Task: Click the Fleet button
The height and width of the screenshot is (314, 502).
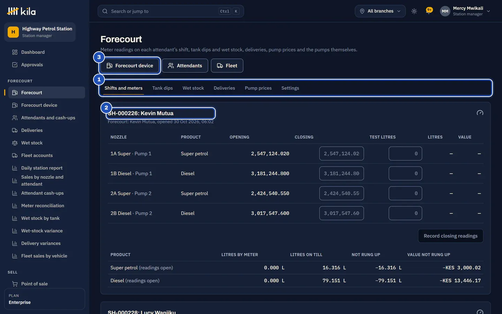Action: click(x=227, y=66)
